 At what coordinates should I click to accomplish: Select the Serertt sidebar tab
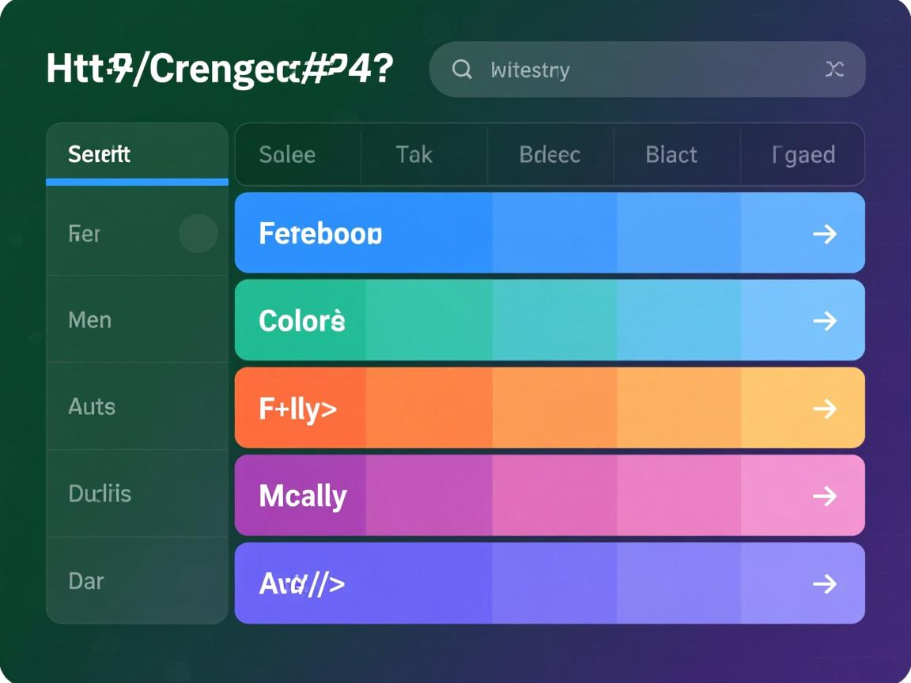tap(100, 154)
